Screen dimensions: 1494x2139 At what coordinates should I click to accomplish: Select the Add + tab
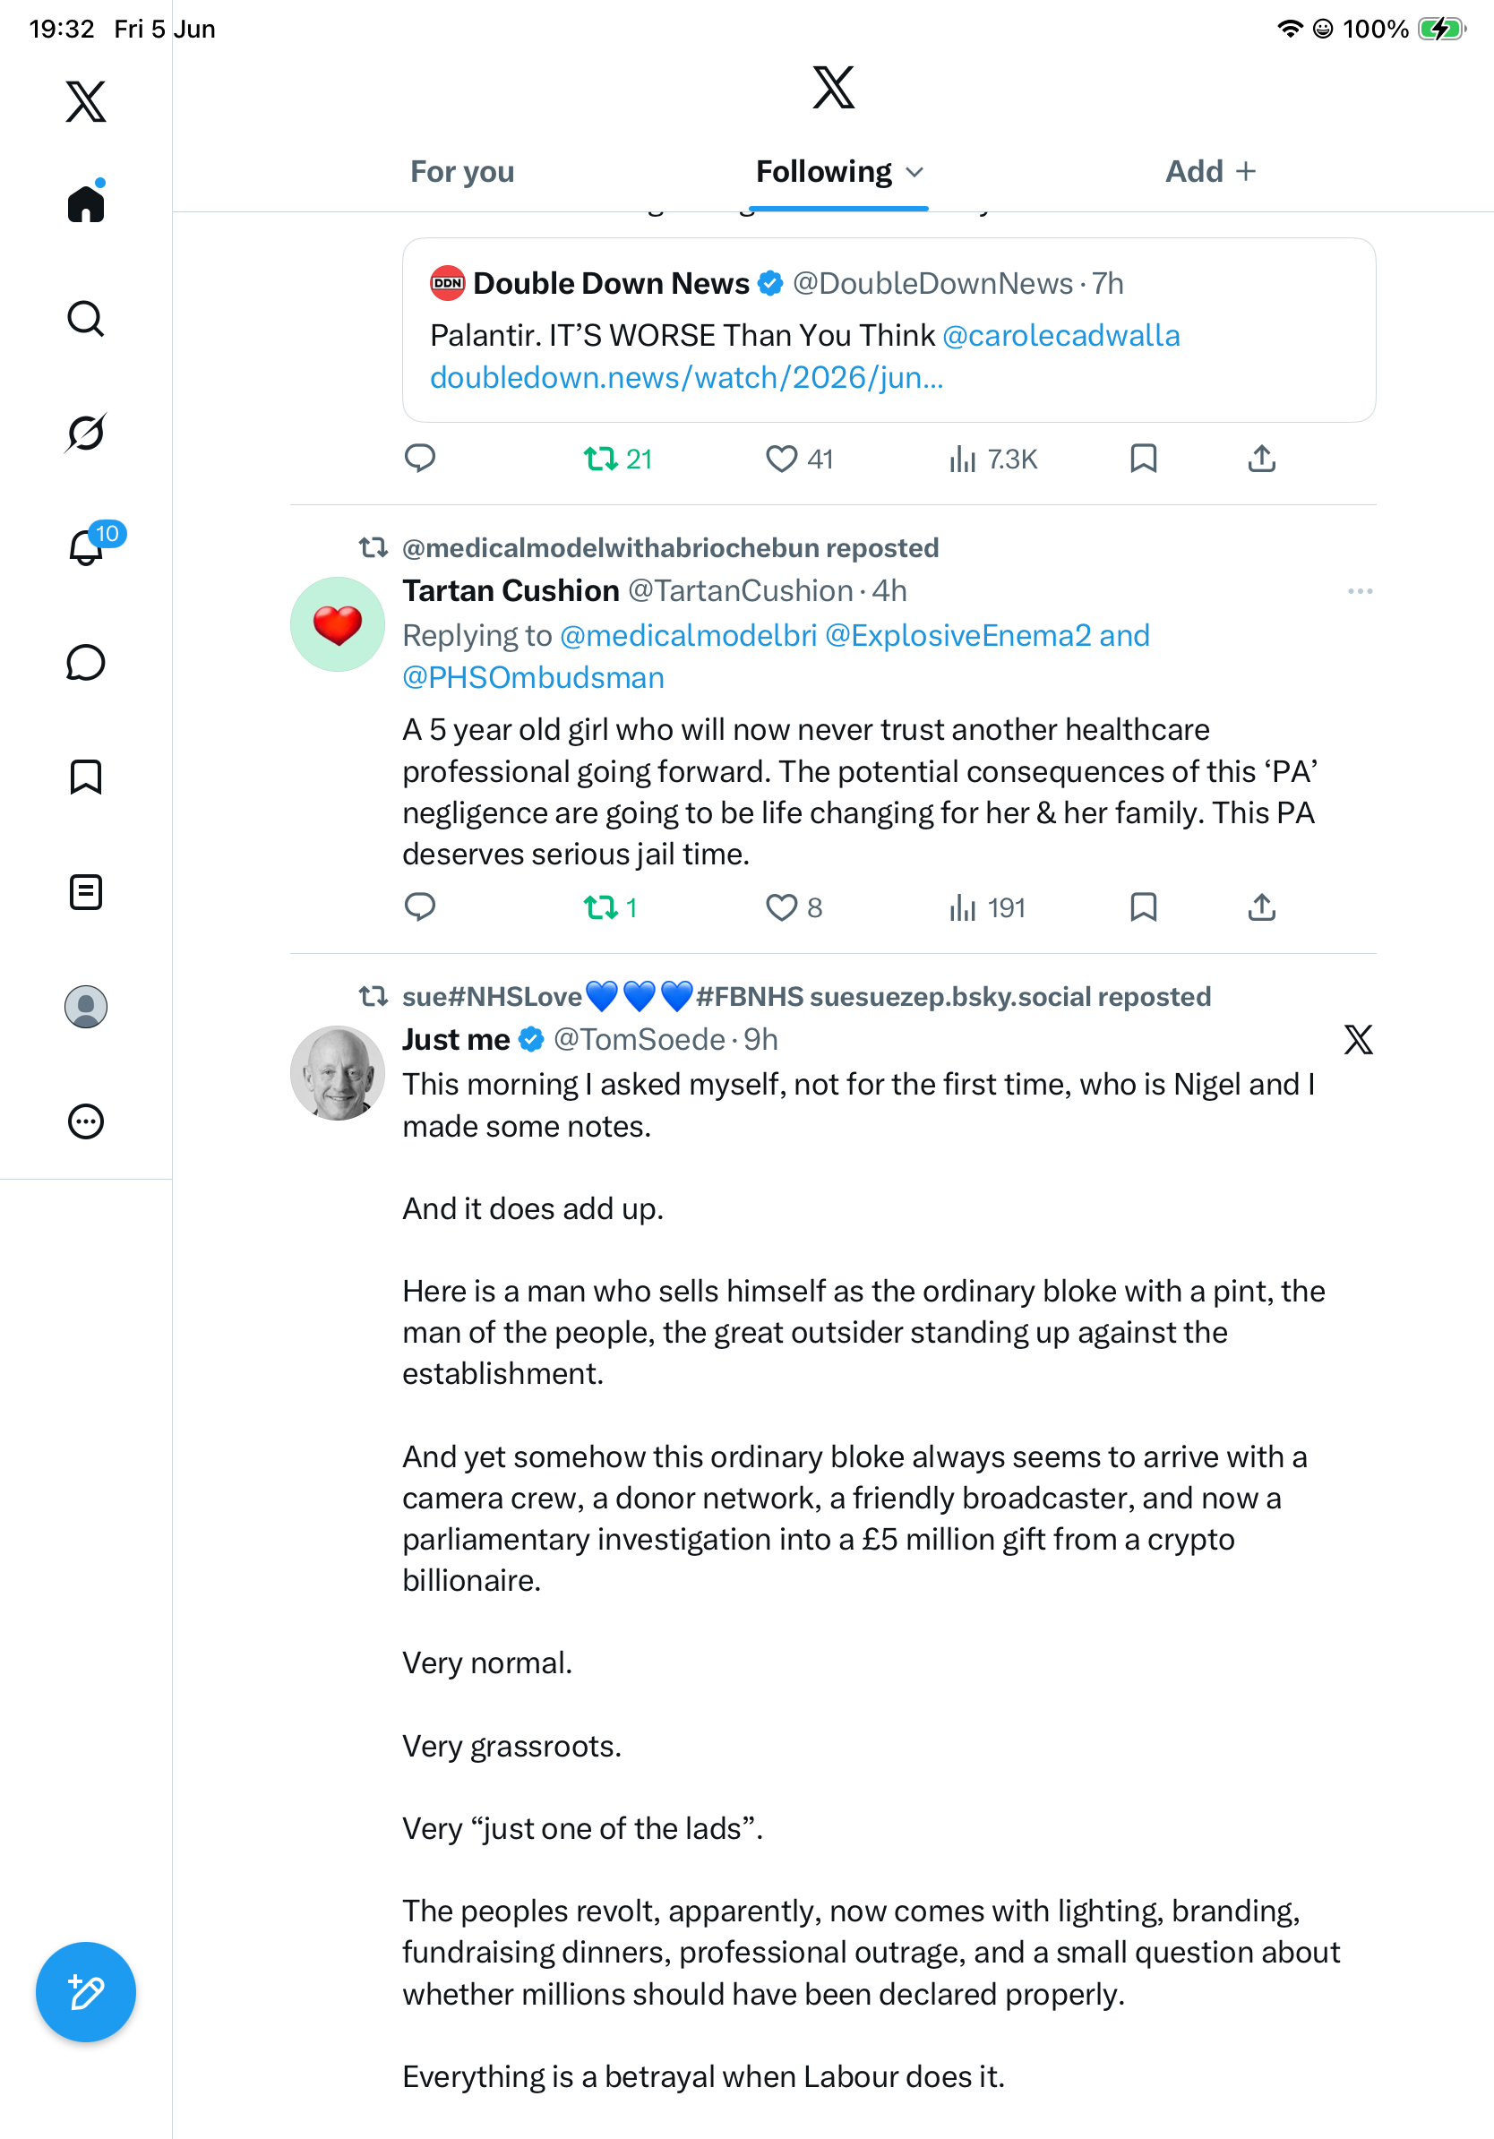coord(1210,171)
